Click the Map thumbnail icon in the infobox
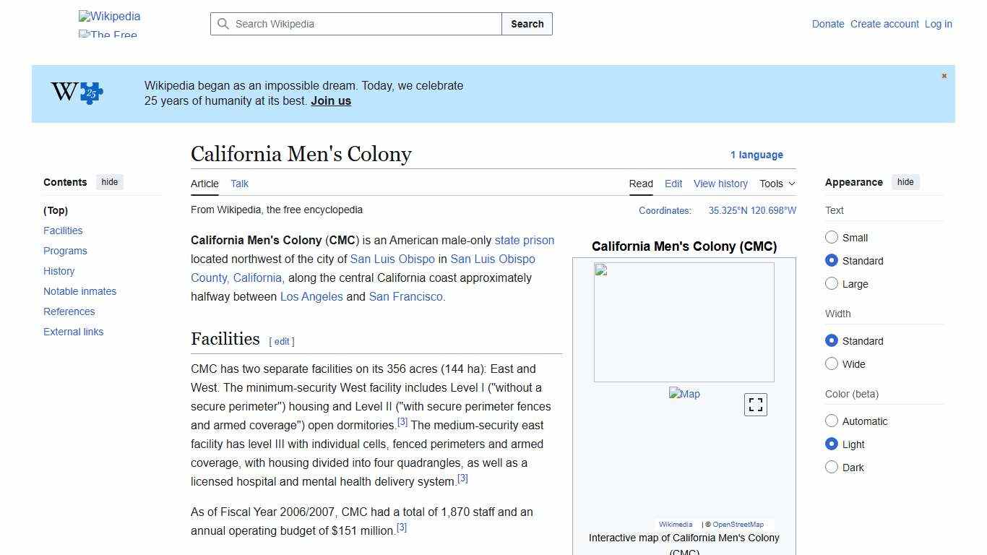The width and height of the screenshot is (987, 555). tap(684, 394)
